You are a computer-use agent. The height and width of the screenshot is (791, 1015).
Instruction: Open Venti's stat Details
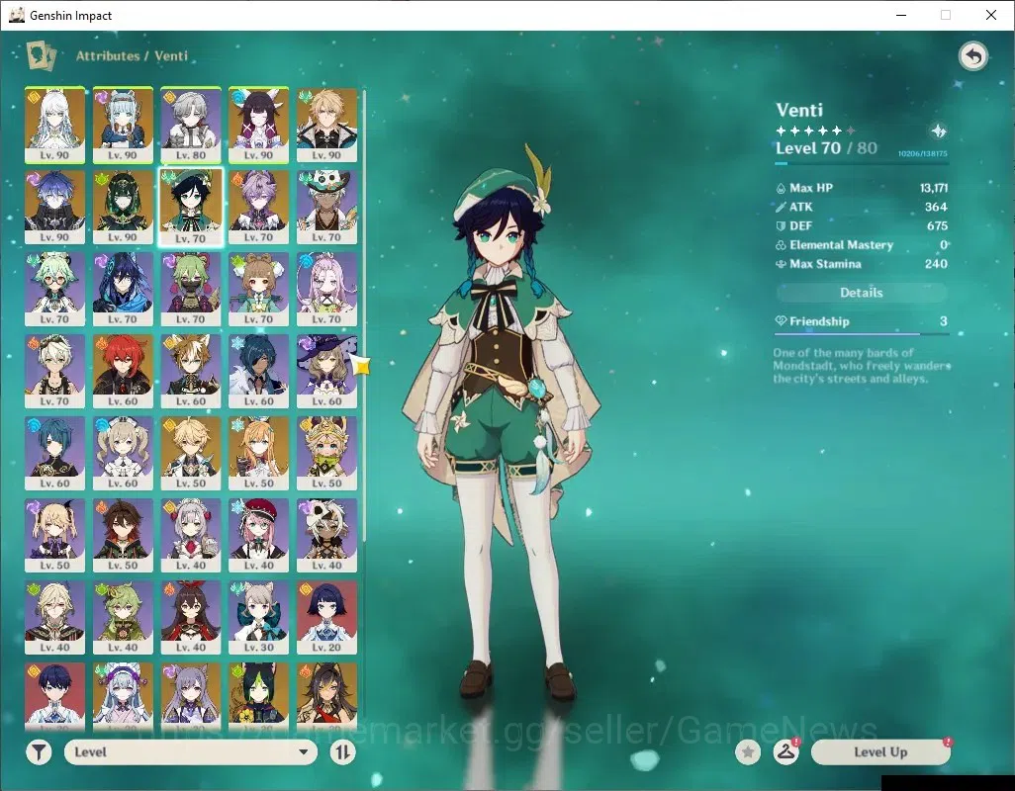(x=861, y=293)
